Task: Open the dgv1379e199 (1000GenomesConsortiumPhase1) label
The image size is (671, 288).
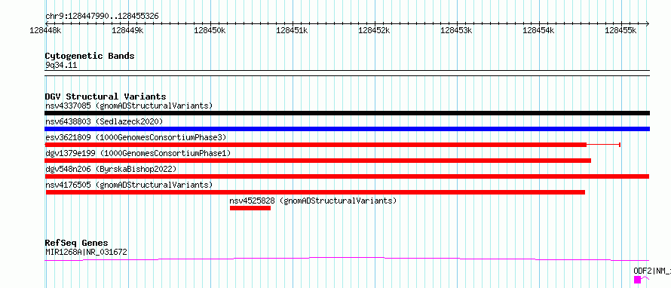Action: 138,153
